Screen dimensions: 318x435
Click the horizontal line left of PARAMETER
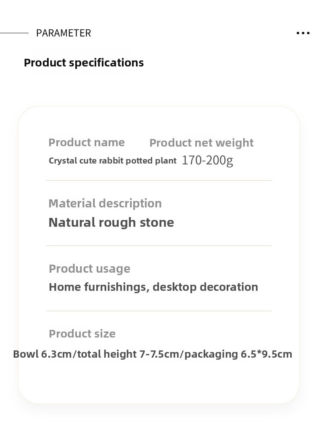(14, 33)
